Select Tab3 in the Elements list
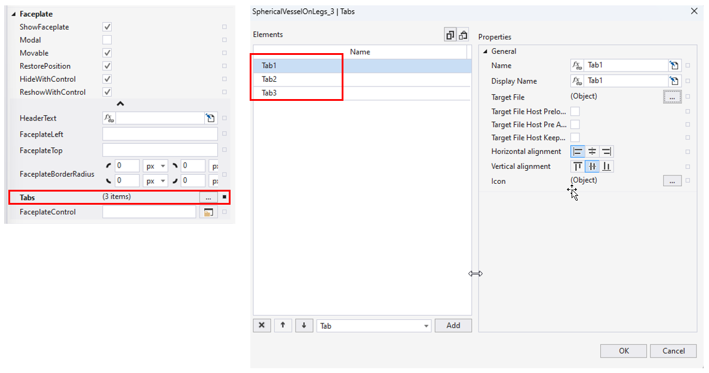Screen dimensions: 709x373 pyautogui.click(x=269, y=93)
